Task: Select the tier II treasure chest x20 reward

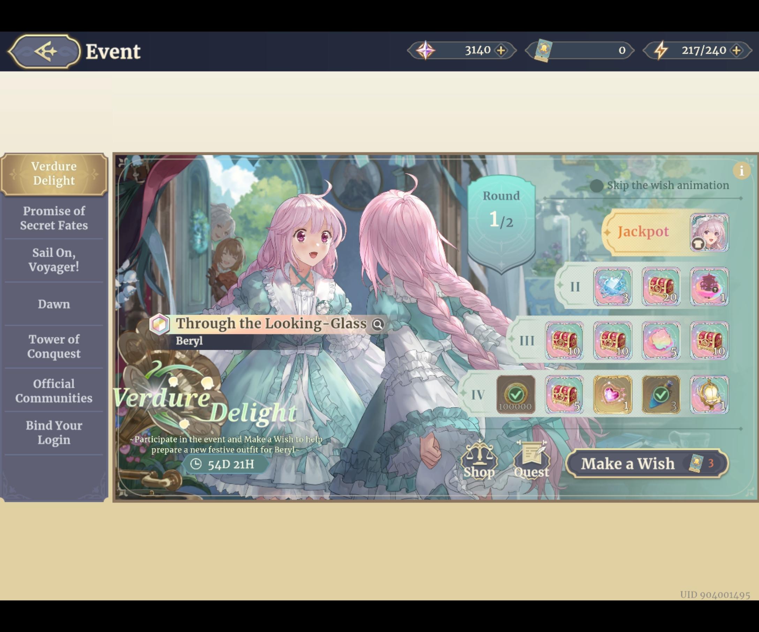Action: point(661,287)
